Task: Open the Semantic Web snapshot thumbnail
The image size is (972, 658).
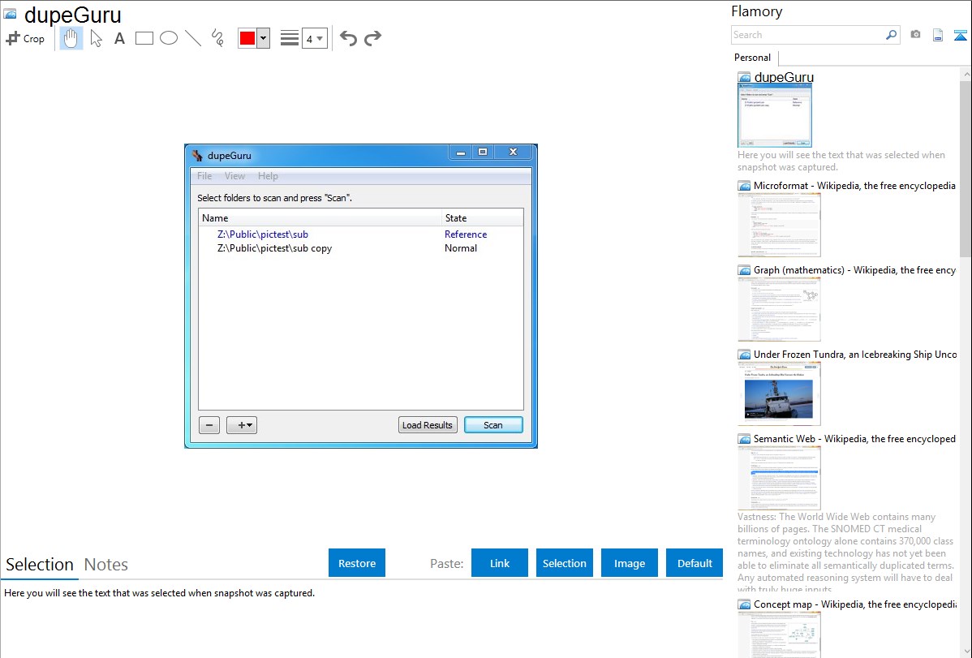Action: [779, 478]
